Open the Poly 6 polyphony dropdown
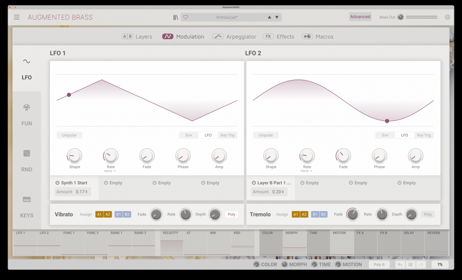Screen dimensions: 462x280 [x=379, y=264]
